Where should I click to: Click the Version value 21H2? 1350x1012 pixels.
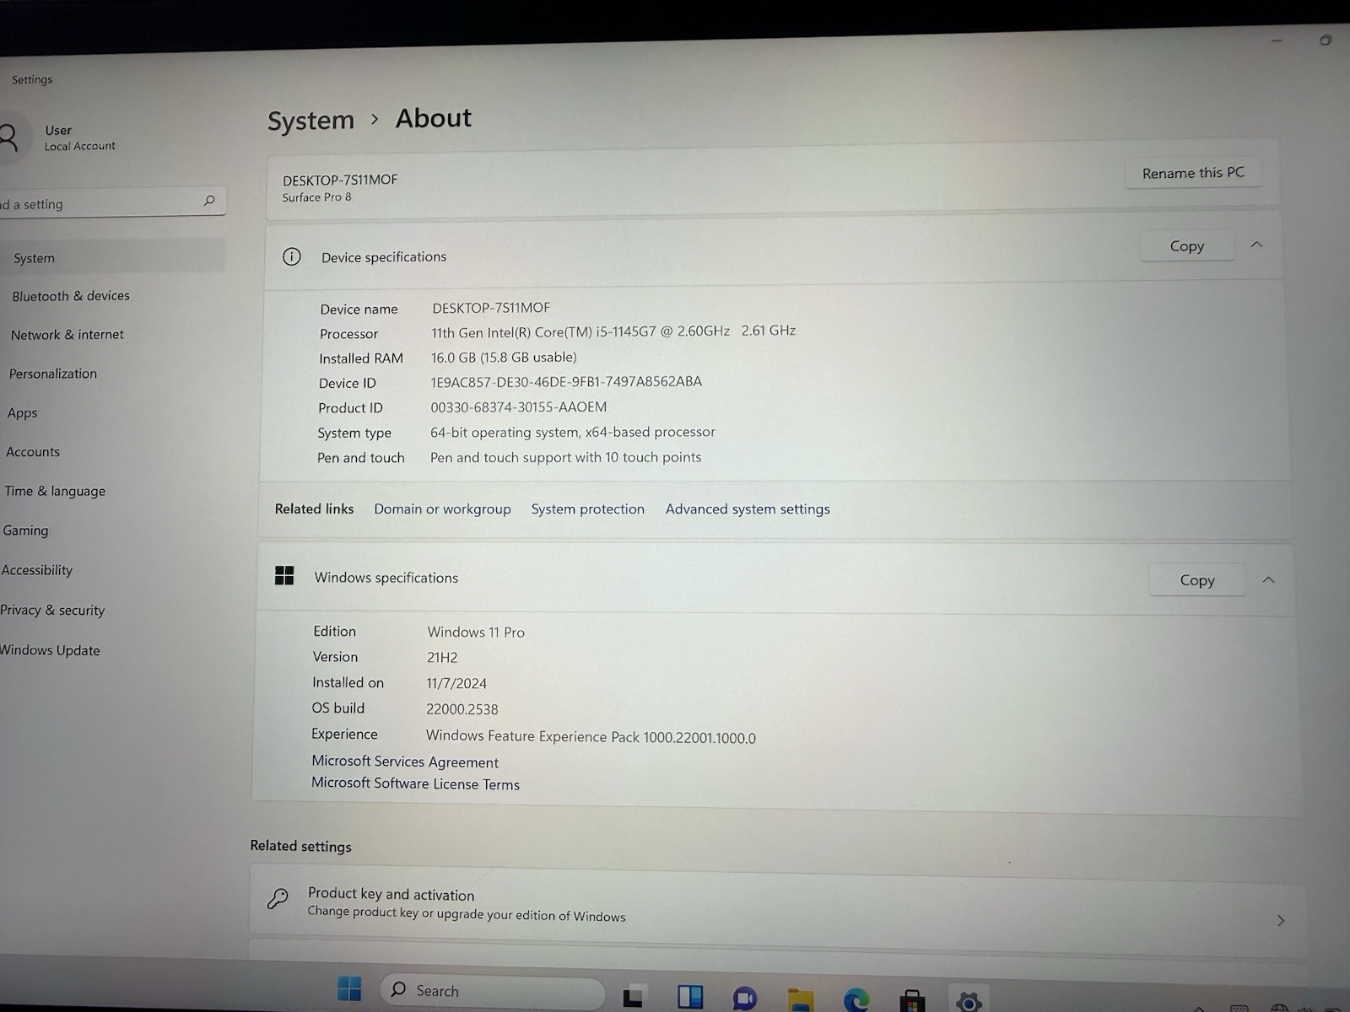click(442, 657)
